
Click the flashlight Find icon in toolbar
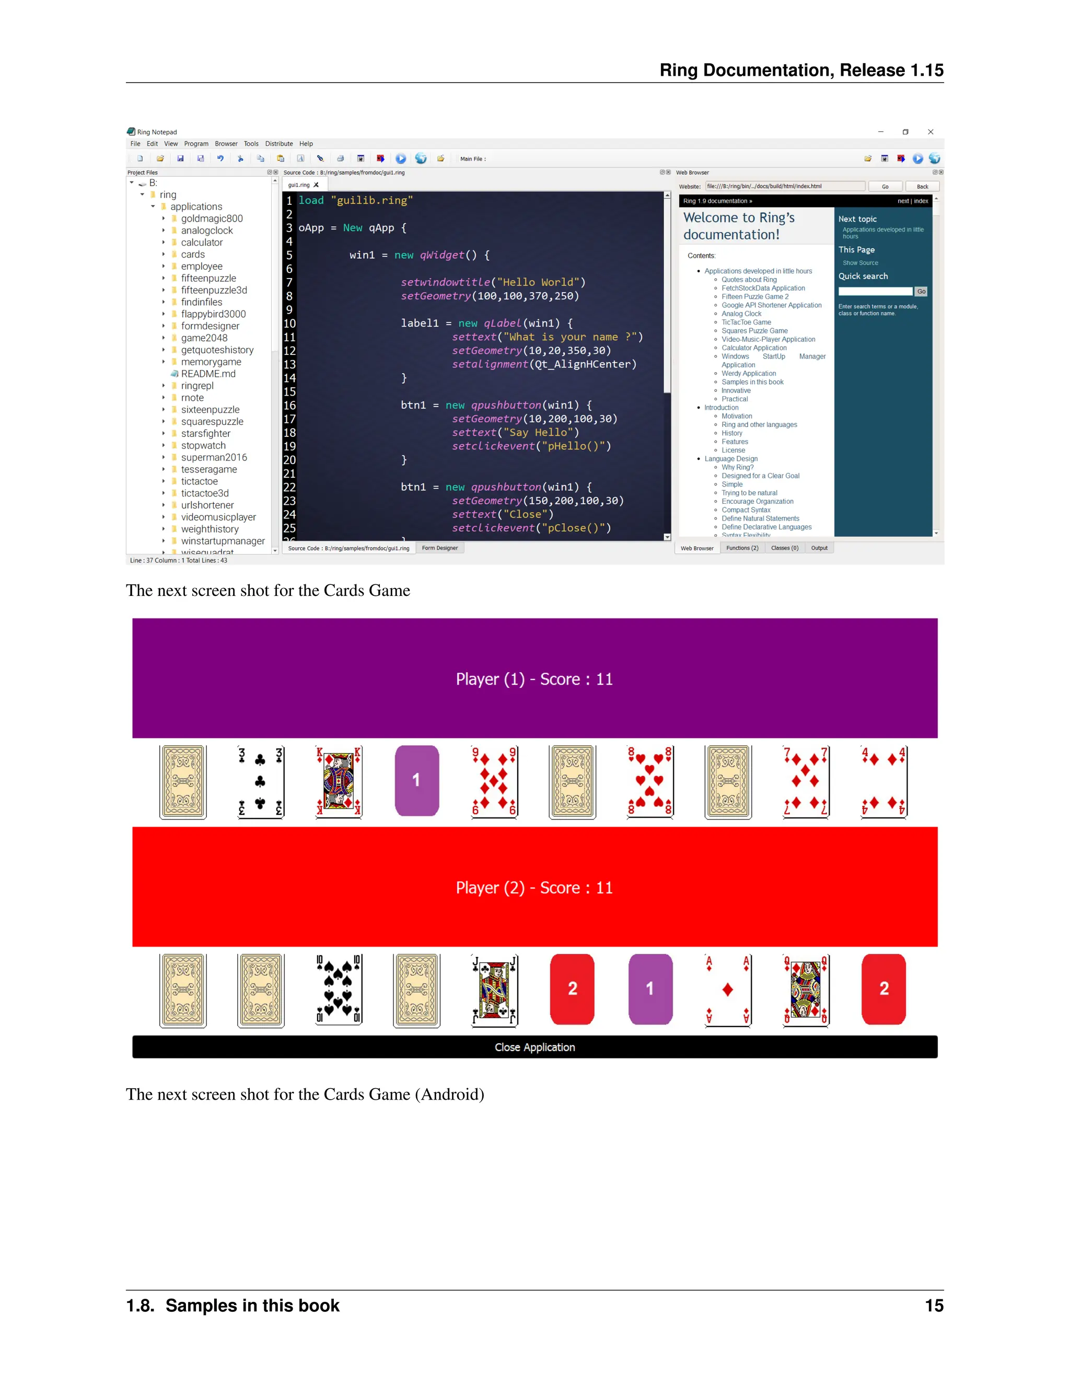click(x=320, y=158)
